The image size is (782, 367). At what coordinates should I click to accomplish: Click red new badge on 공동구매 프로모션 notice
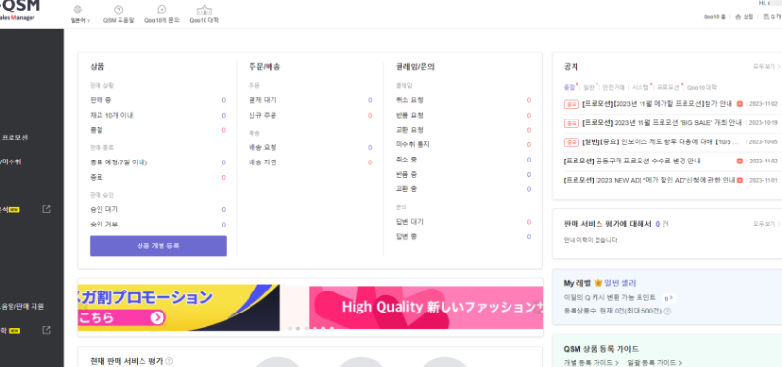click(x=740, y=162)
